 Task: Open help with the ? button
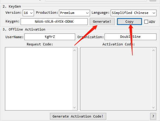[153, 116]
